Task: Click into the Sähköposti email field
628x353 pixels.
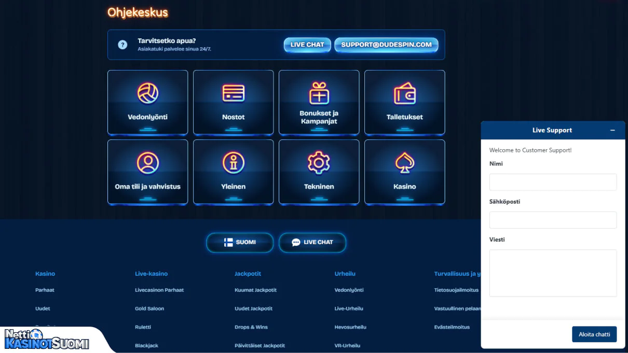Action: [553, 220]
